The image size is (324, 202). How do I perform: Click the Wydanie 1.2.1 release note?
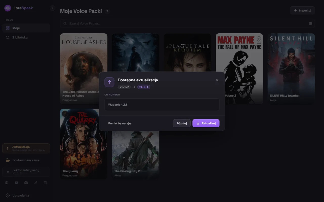click(x=162, y=105)
